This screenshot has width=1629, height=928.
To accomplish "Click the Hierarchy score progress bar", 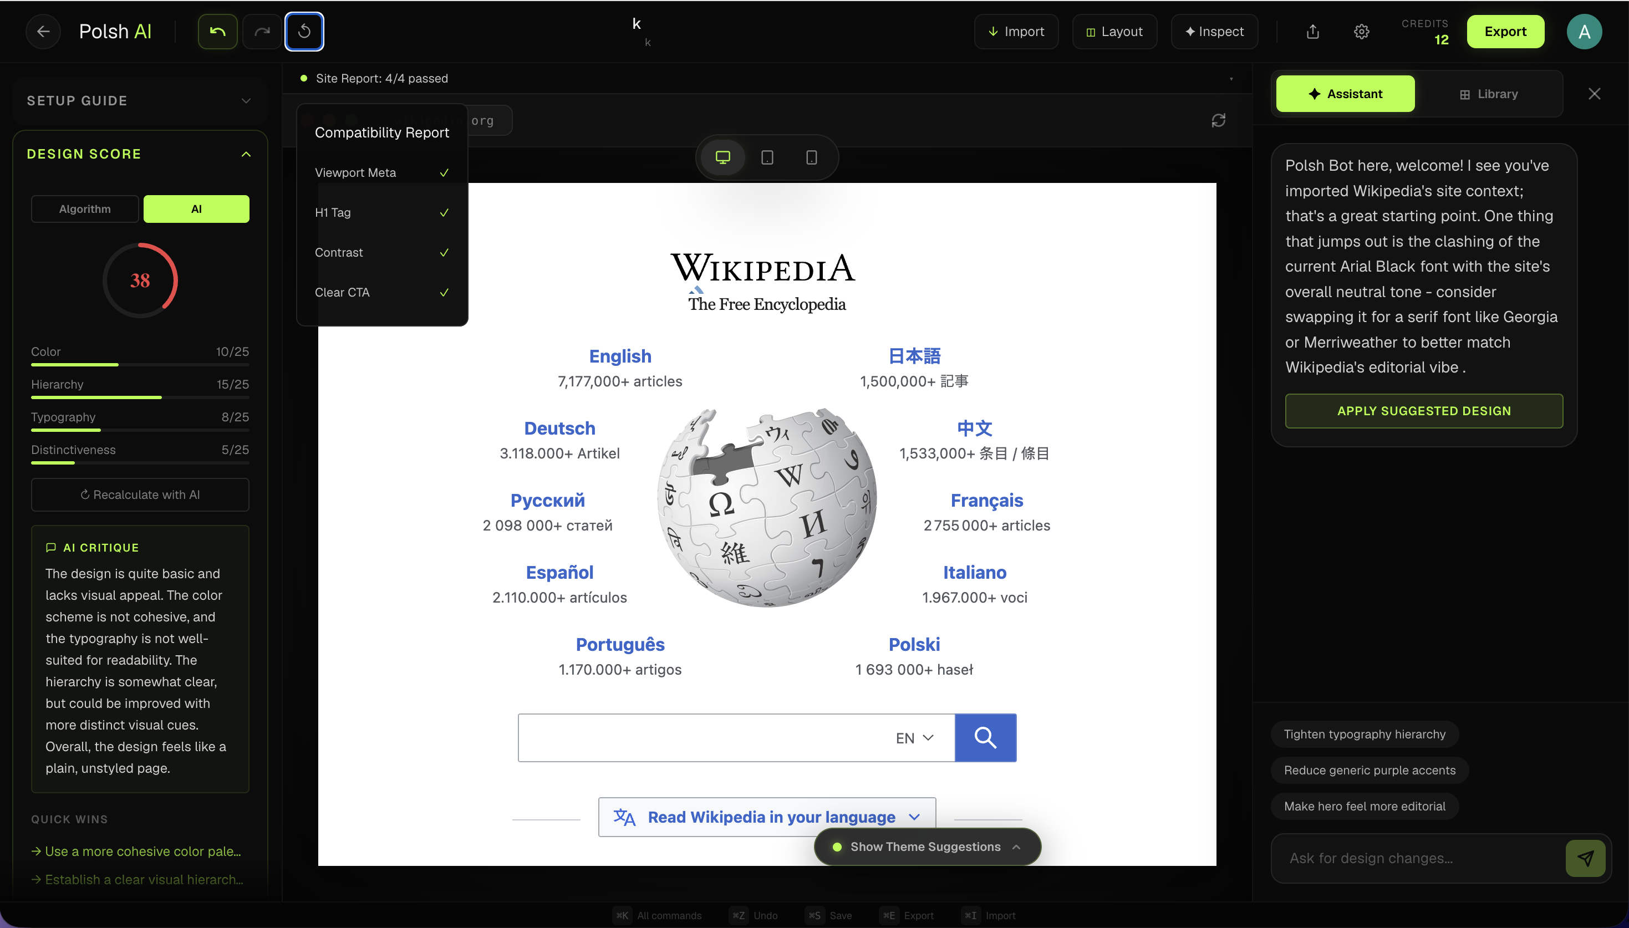I will click(x=140, y=397).
